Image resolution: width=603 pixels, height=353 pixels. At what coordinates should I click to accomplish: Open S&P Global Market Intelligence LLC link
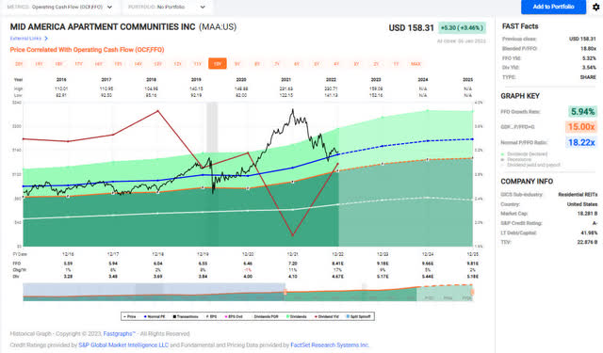click(123, 345)
